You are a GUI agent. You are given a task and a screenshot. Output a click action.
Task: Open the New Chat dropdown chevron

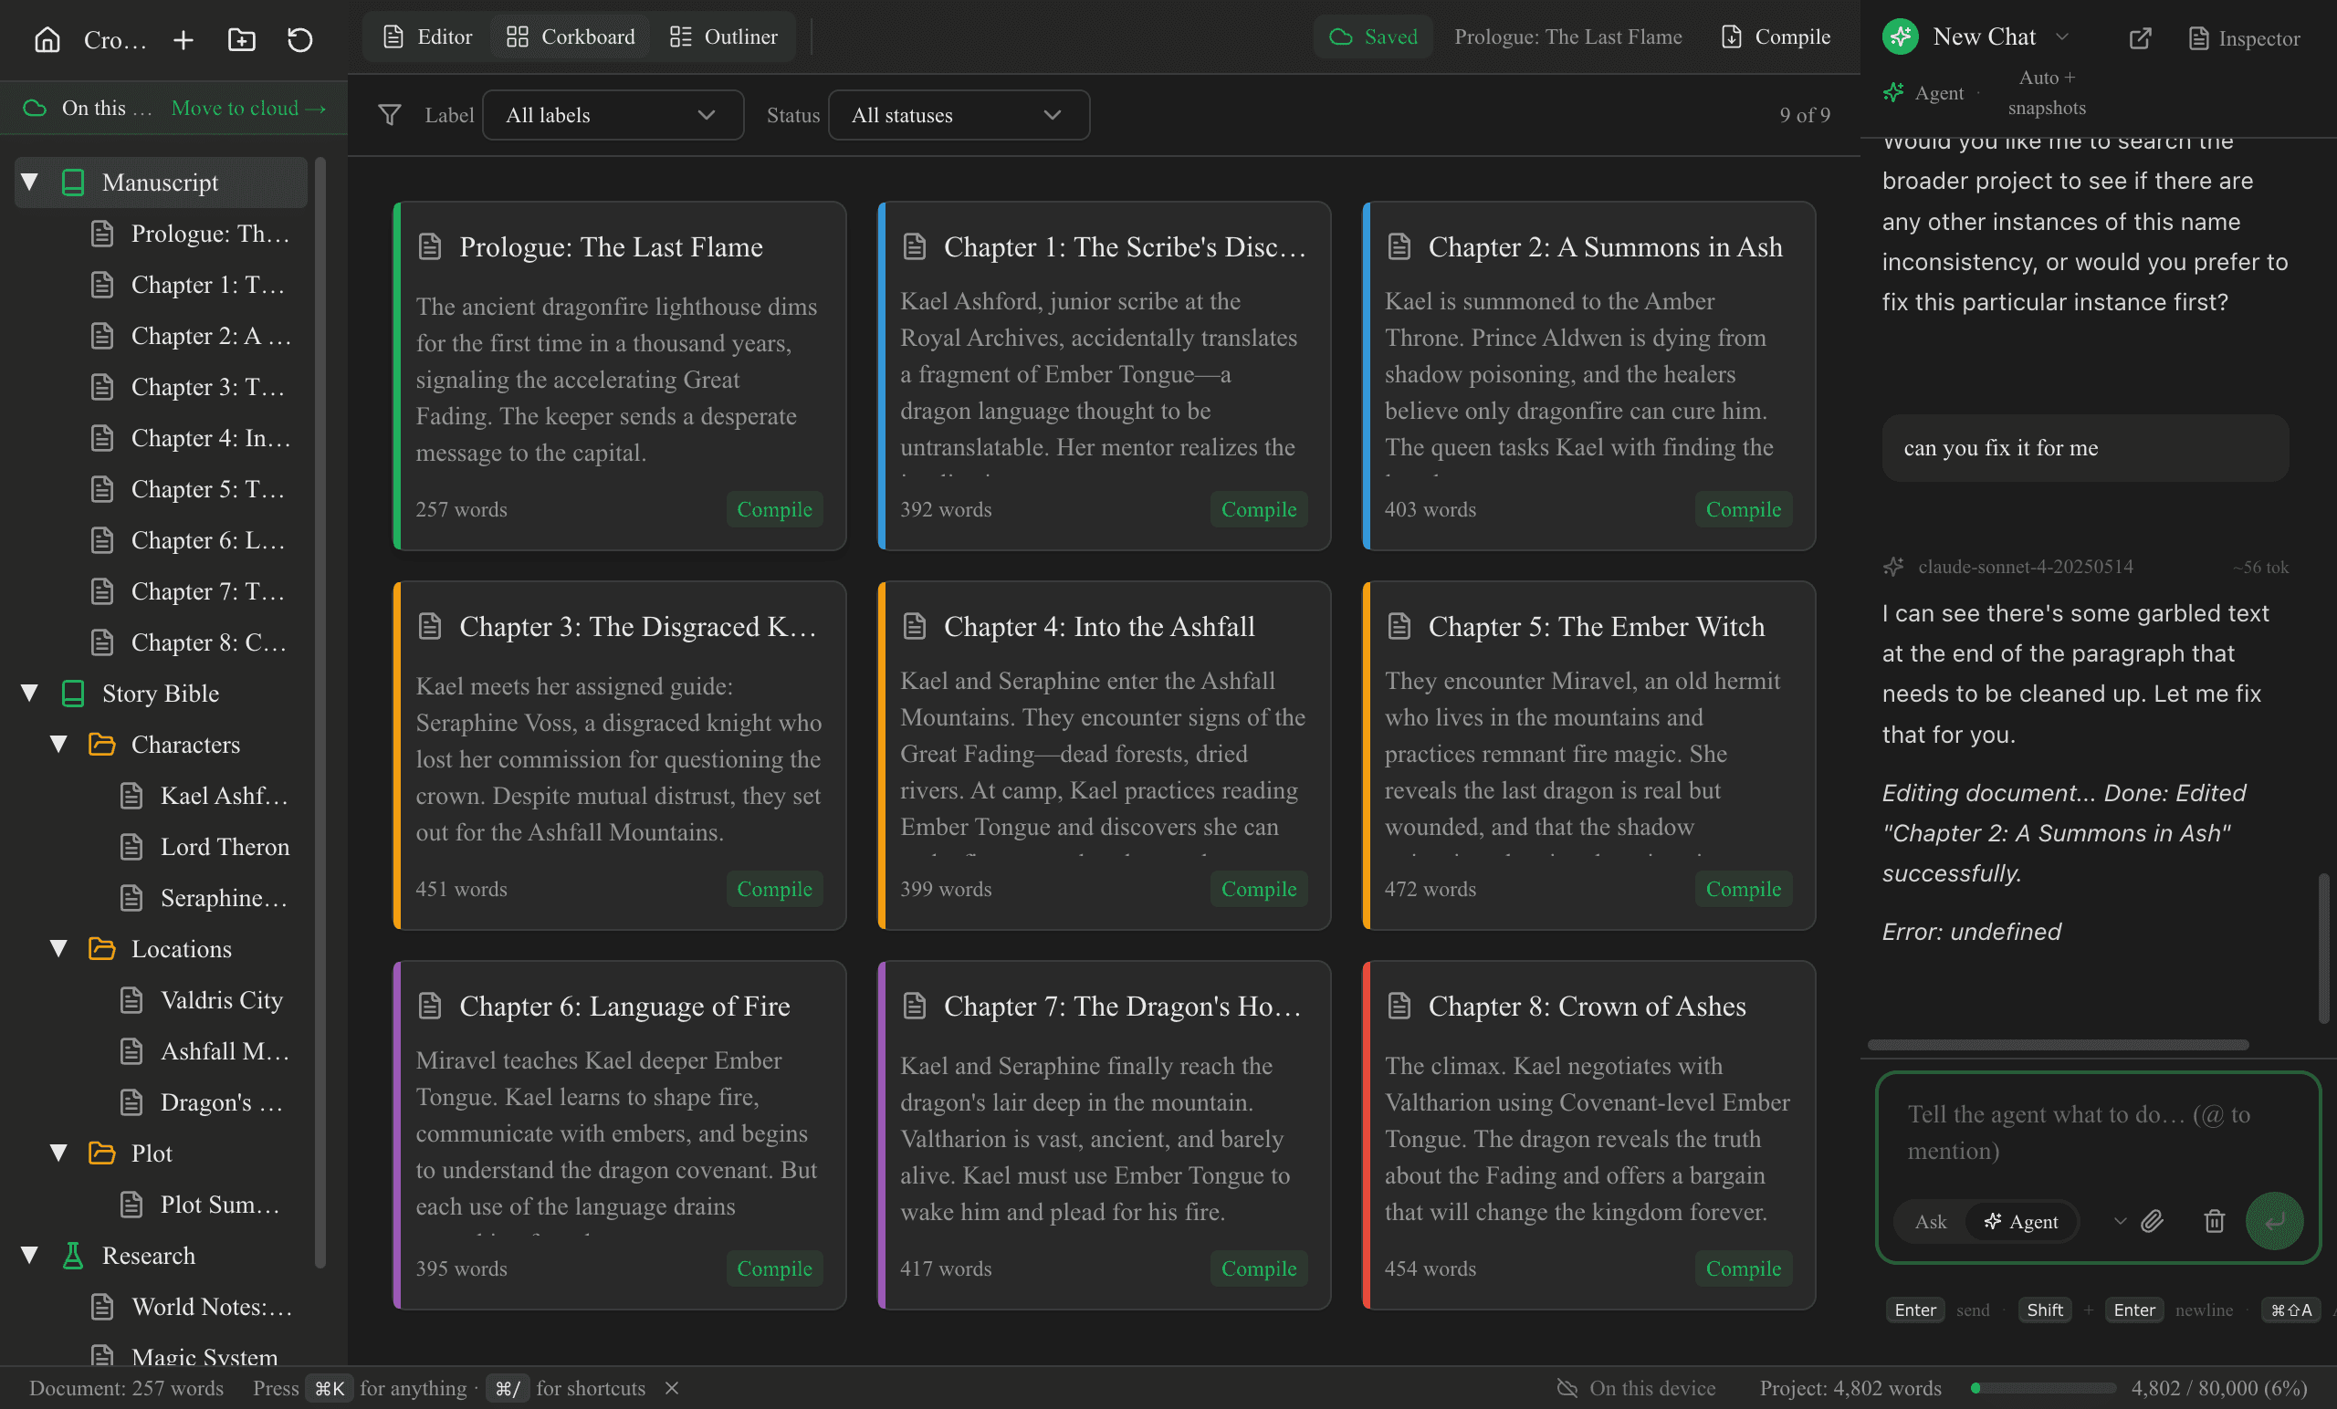point(2062,37)
